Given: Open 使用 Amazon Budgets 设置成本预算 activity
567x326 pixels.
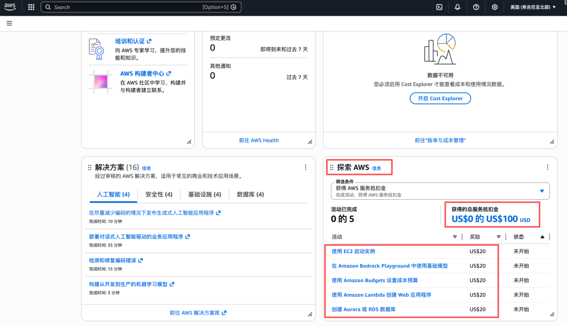Looking at the screenshot, I should click(375, 280).
